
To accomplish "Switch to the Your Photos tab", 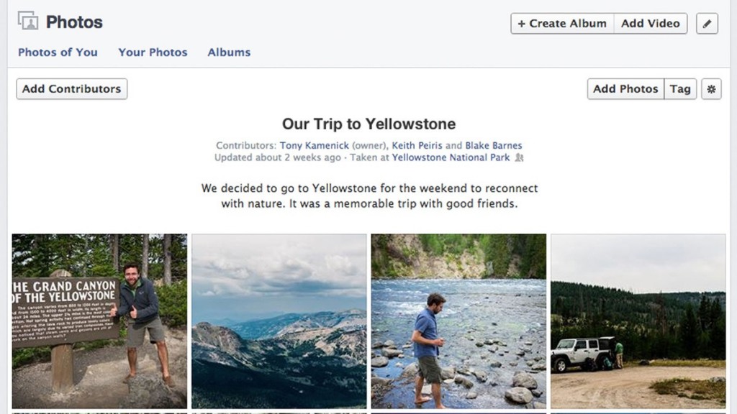I will pos(152,52).
